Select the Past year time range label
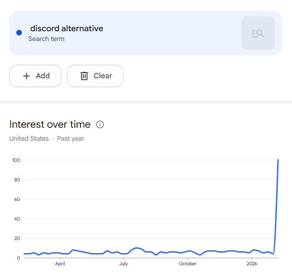Viewport: 292px width, 275px height. (x=71, y=138)
